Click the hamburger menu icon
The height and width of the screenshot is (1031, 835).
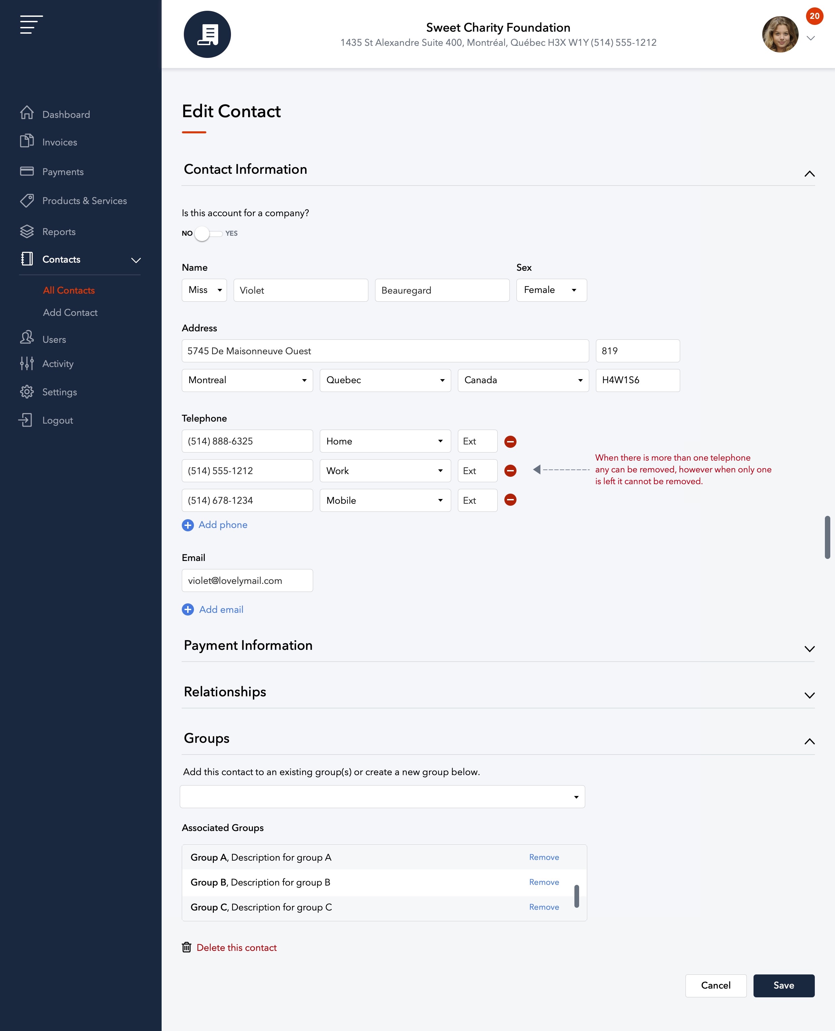point(31,25)
